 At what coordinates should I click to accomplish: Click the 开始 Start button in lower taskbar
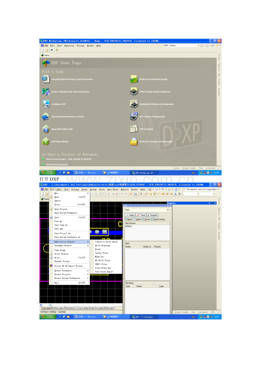coord(47,317)
